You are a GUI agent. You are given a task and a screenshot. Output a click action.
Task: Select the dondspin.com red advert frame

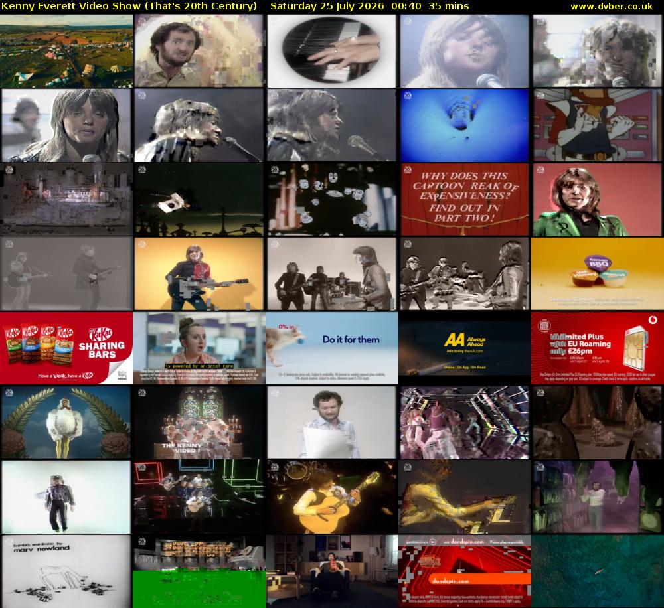pos(465,571)
